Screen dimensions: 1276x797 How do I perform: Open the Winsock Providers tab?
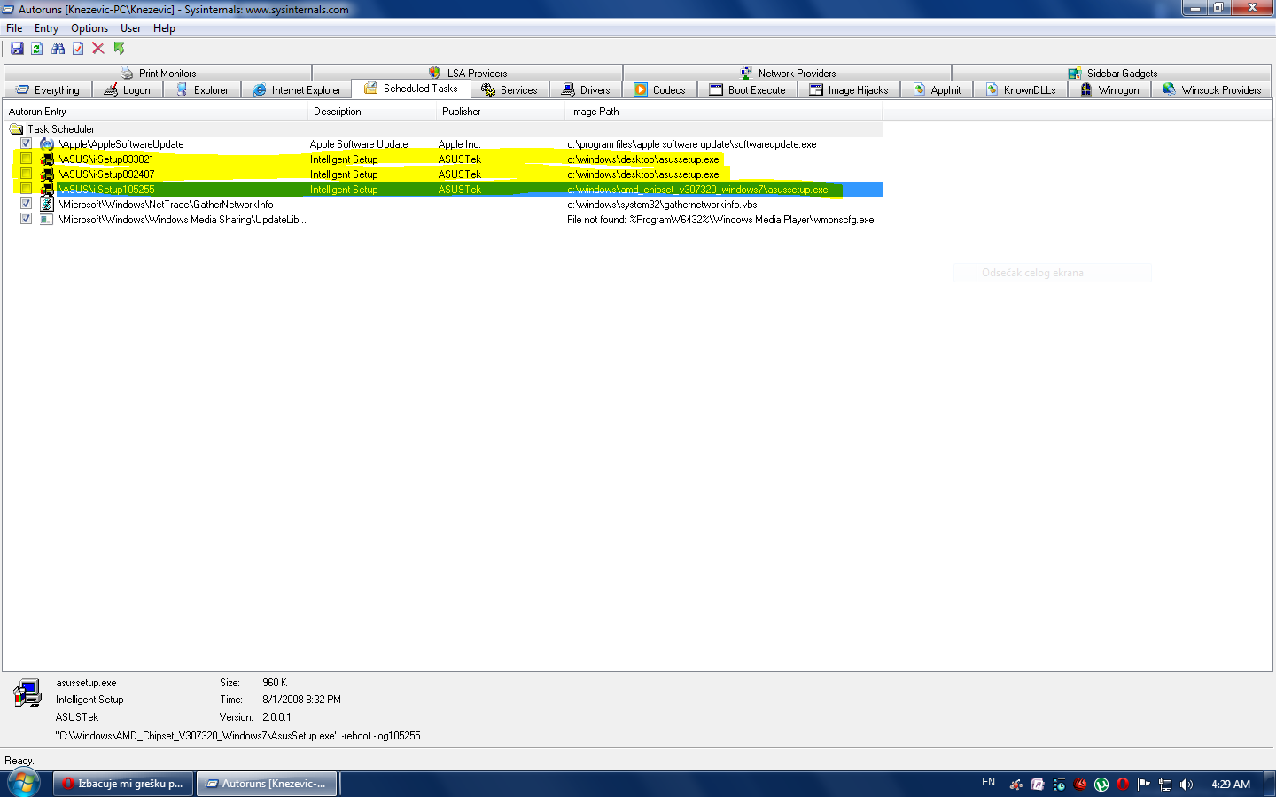(x=1211, y=89)
